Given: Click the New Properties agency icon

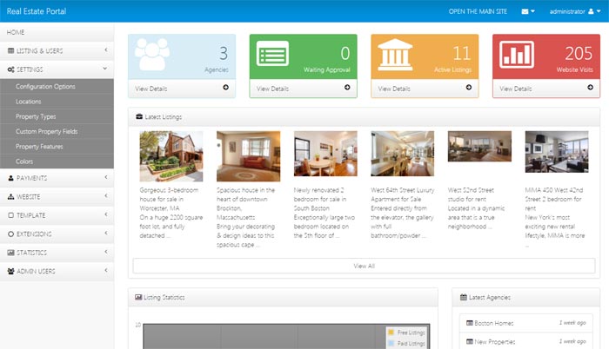Looking at the screenshot, I should 470,341.
